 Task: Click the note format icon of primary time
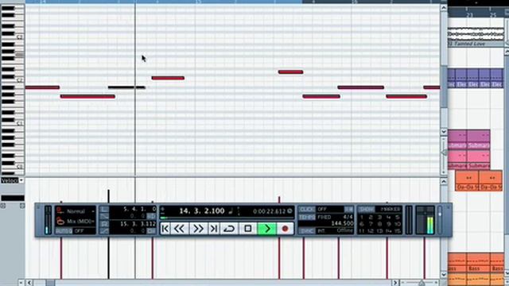pos(231,211)
